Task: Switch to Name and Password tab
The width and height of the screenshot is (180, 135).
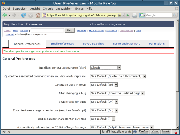Action: [127, 44]
